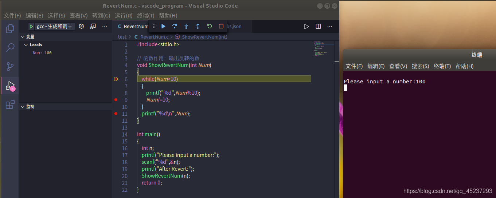This screenshot has height=198, width=496.
Task: Click the current breakpoint marker on line 6
Action: coord(116,79)
